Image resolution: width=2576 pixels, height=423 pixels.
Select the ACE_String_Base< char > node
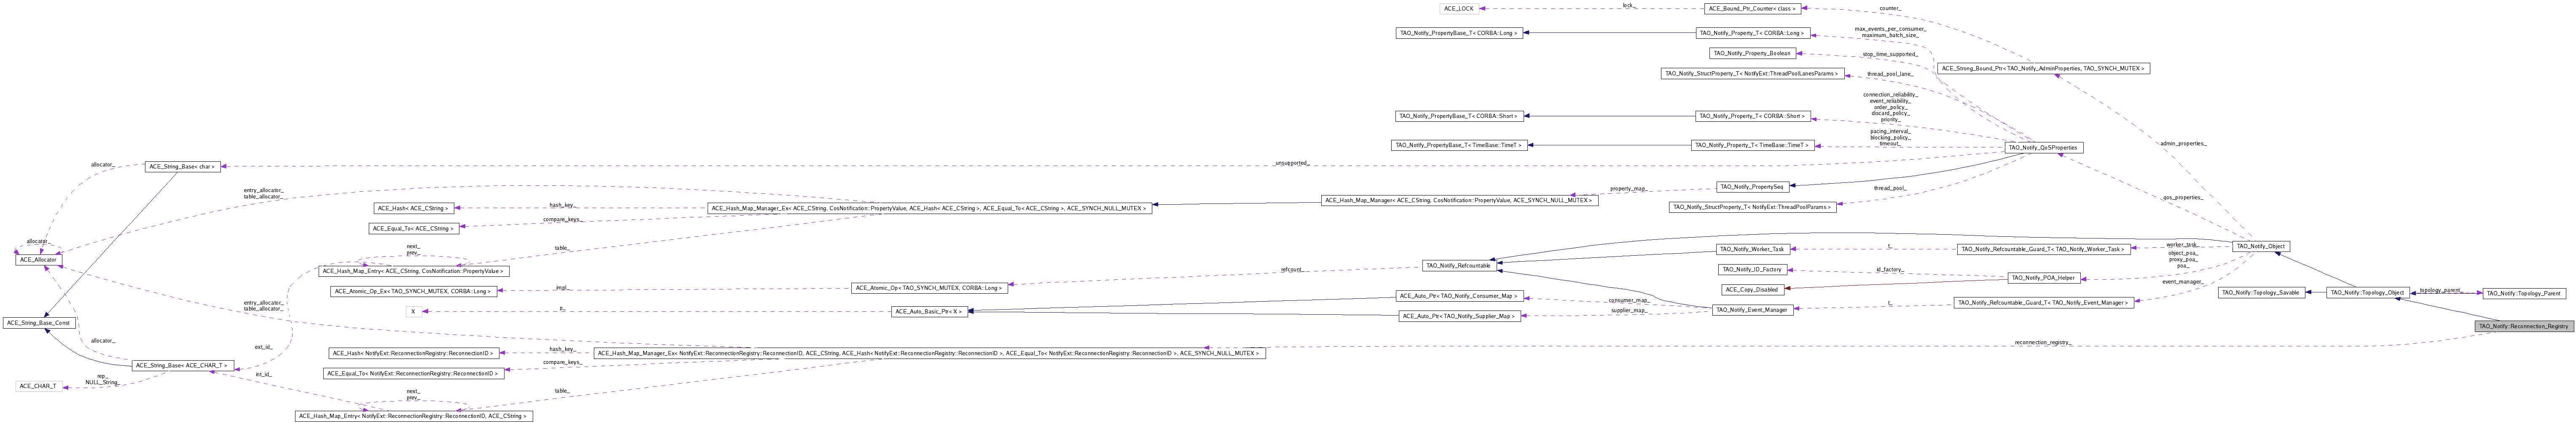click(x=182, y=166)
